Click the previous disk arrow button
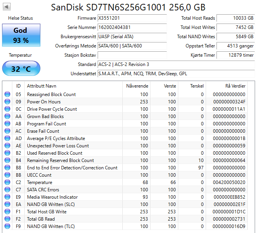 [x=7, y=7]
